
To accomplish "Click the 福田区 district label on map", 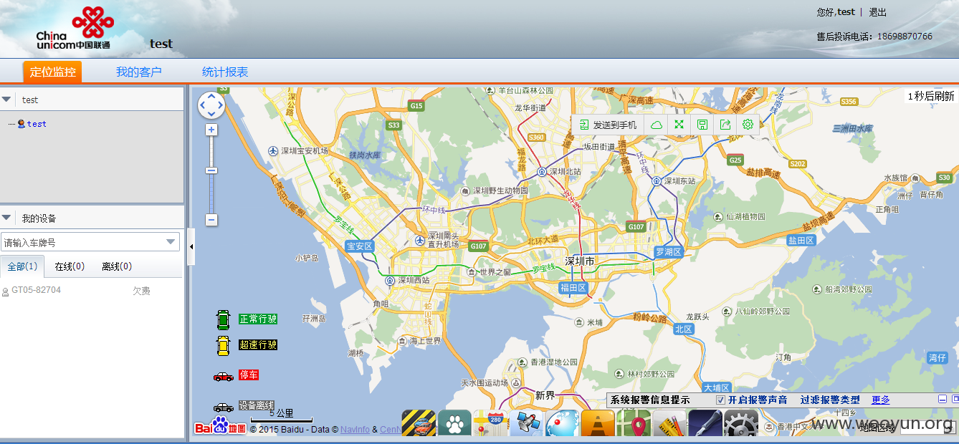I will point(573,288).
